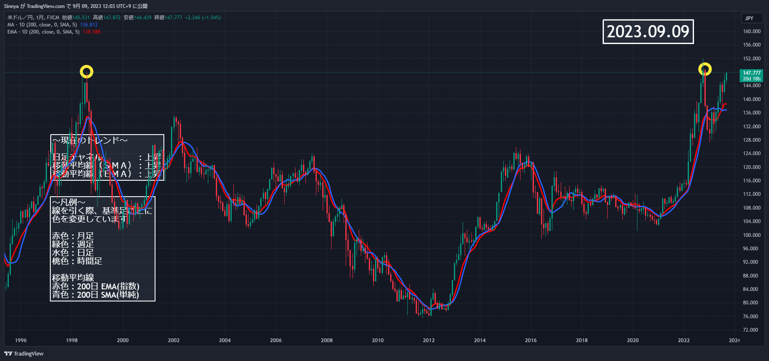
Task: Select the EMA 1D (200, close) indicator legend
Action: click(x=44, y=32)
